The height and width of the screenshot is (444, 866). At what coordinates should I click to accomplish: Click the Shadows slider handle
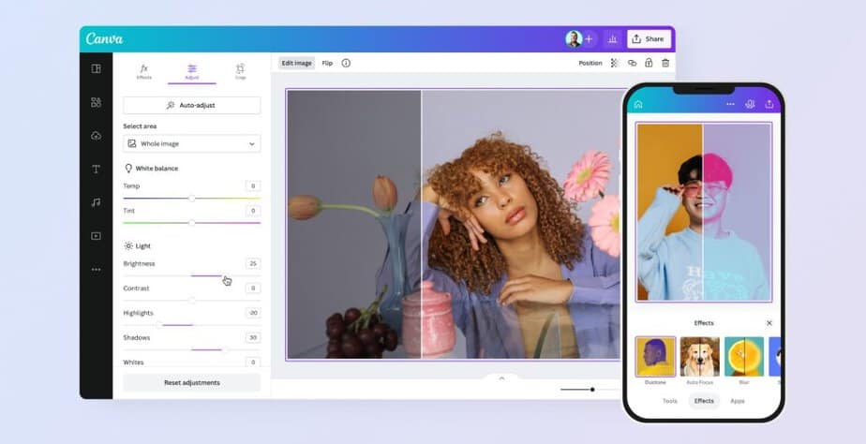point(225,349)
